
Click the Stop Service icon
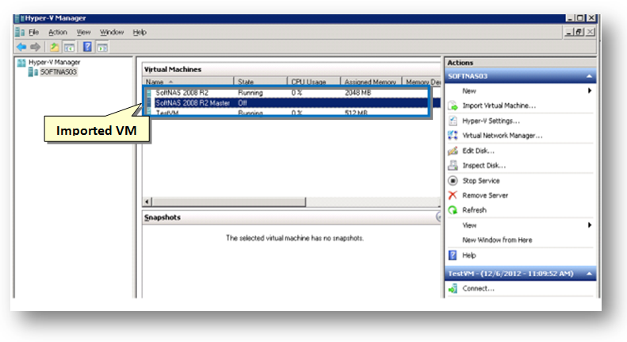tap(453, 181)
